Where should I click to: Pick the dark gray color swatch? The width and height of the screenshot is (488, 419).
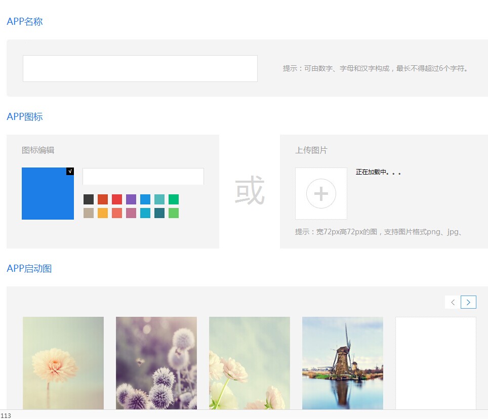click(x=89, y=199)
